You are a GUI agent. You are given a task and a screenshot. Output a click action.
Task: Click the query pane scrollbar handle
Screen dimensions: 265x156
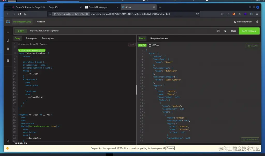tap(136, 90)
